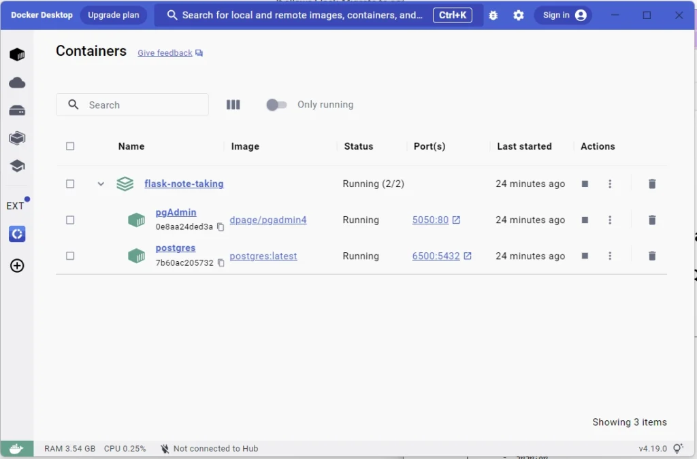Click the Port(s) column header

click(429, 146)
